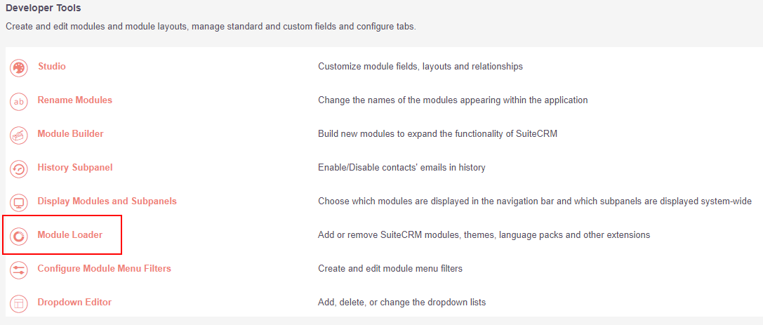Click the 'Add, delete, or change the dropdown lists' text
Viewport: 763px width, 325px height.
coord(402,302)
